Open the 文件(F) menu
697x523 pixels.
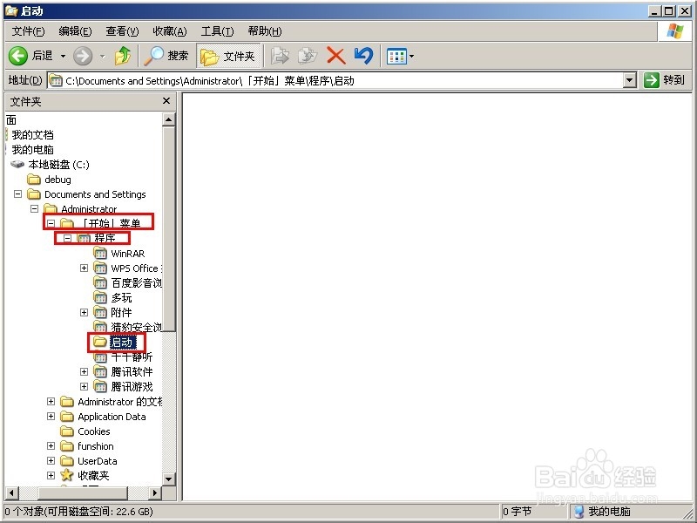pyautogui.click(x=28, y=31)
